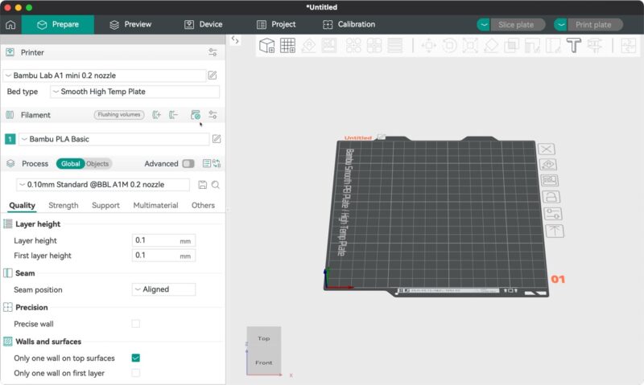Click the Add plate grid icon
644x385 pixels.
click(x=287, y=46)
